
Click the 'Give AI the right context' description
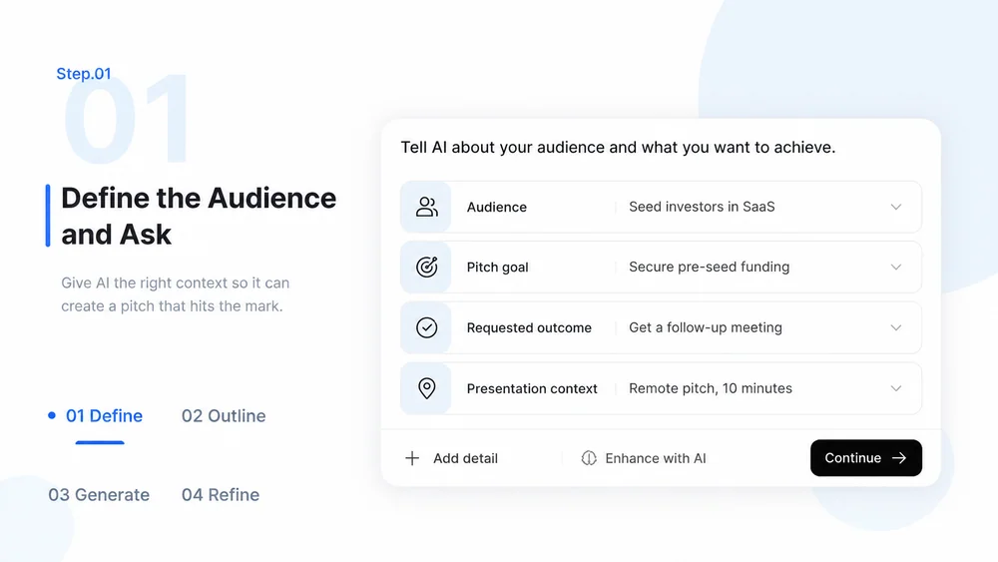175,294
